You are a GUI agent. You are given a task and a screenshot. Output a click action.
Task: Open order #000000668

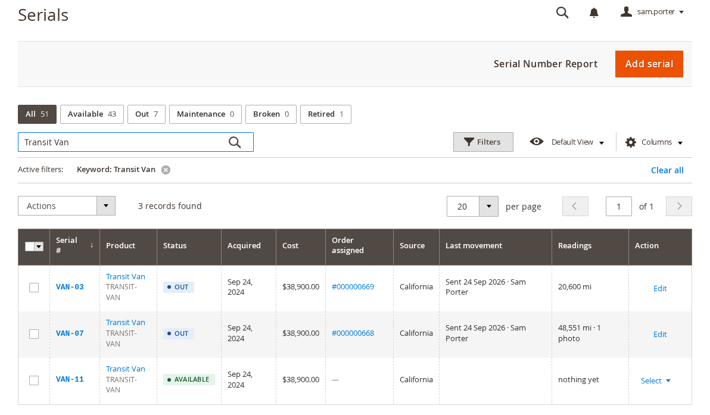click(x=353, y=333)
